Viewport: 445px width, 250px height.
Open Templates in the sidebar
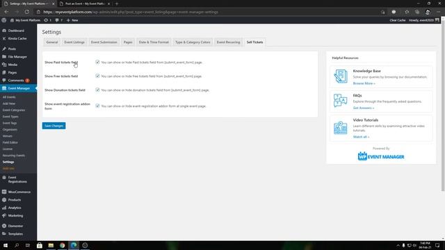pyautogui.click(x=15, y=234)
